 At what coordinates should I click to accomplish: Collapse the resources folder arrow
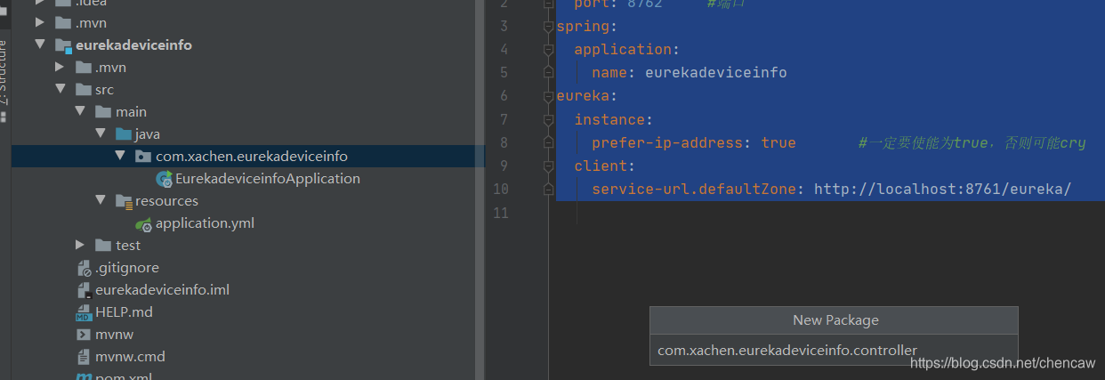click(x=100, y=200)
